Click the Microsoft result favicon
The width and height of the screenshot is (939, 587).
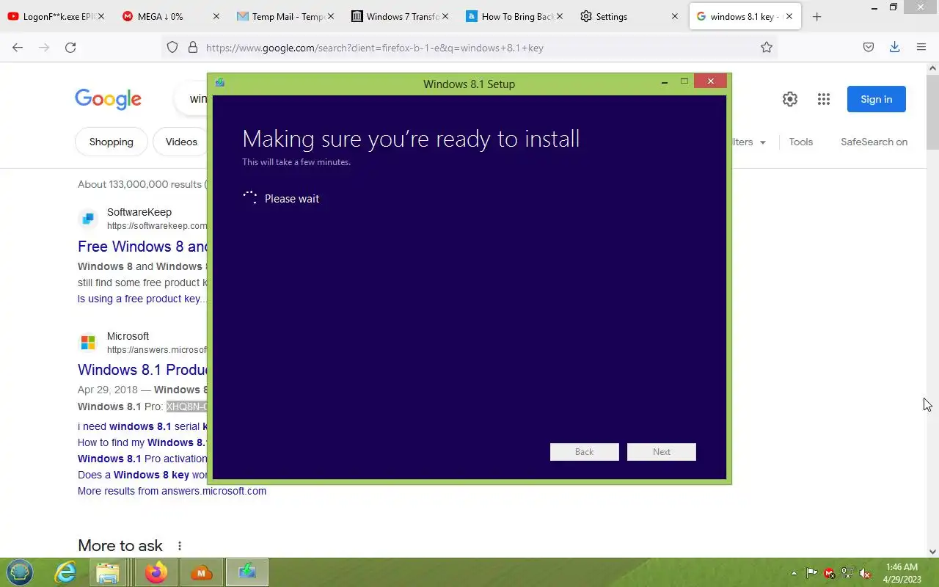(x=88, y=343)
